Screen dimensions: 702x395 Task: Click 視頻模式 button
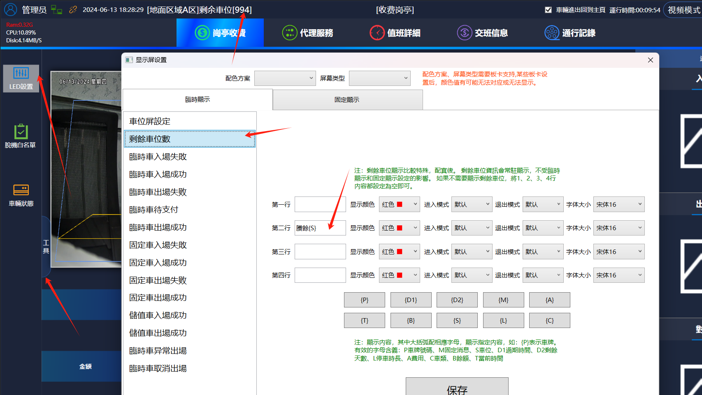tap(684, 10)
